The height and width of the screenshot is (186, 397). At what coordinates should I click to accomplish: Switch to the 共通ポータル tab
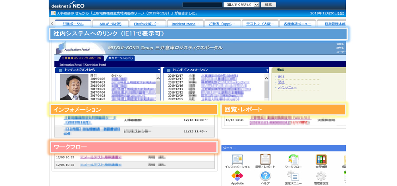pyautogui.click(x=73, y=24)
